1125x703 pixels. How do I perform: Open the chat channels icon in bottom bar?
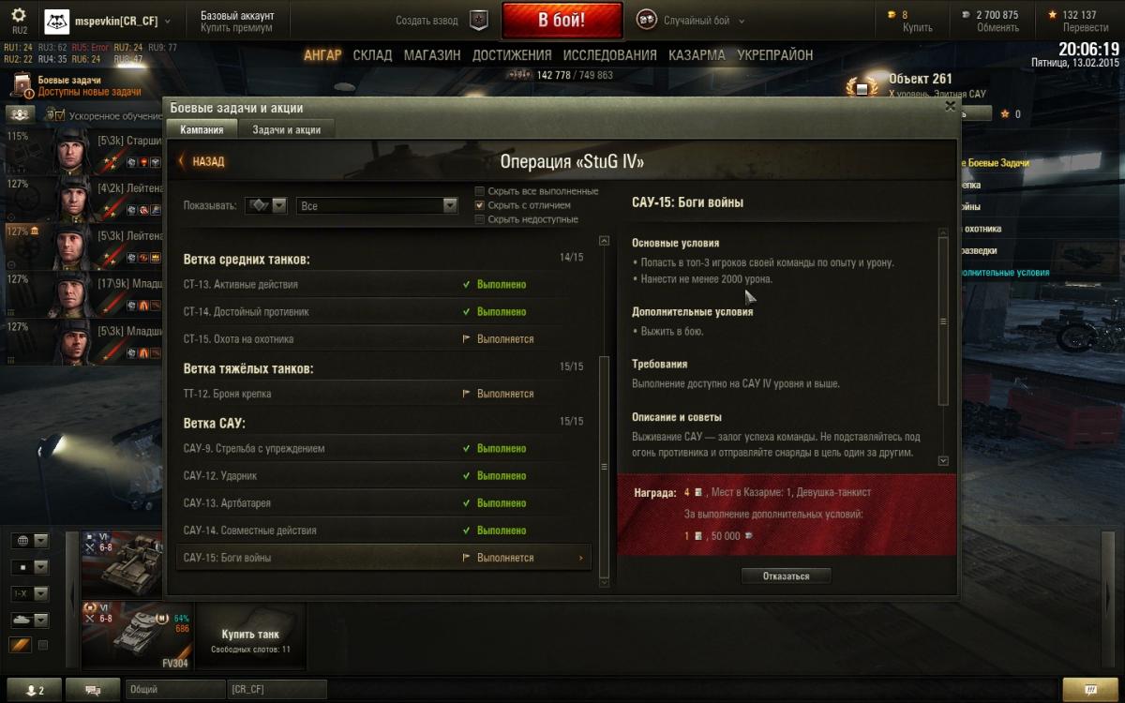coord(93,690)
